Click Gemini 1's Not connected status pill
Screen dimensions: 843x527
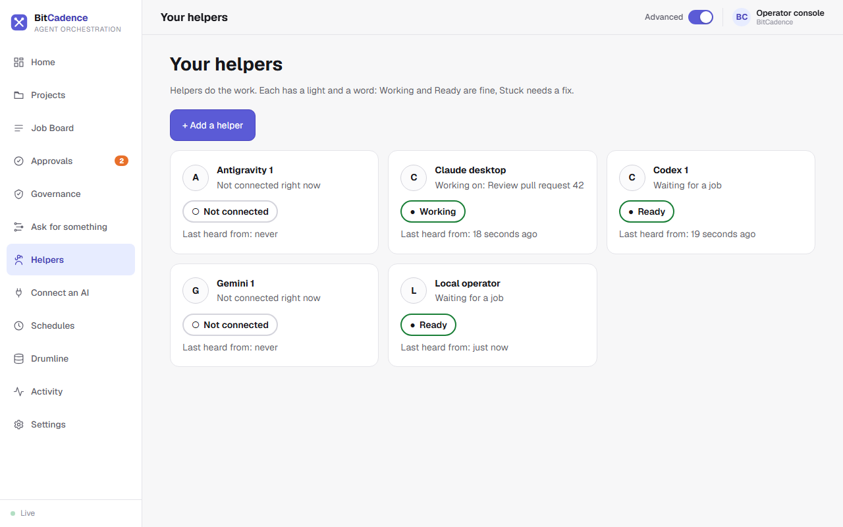(230, 325)
